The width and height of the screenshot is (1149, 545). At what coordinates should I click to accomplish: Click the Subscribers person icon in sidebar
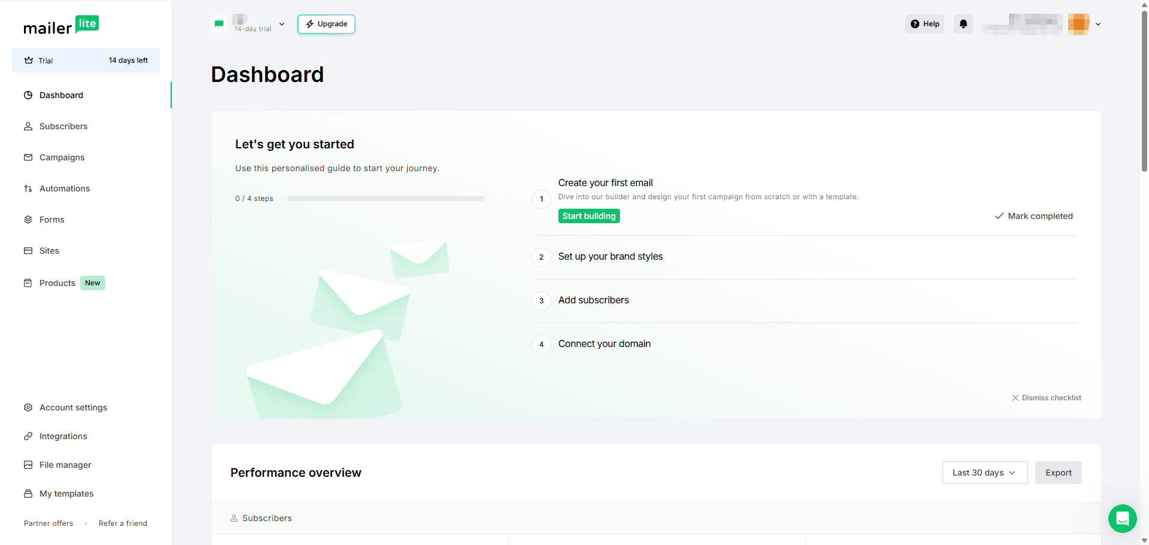(28, 126)
